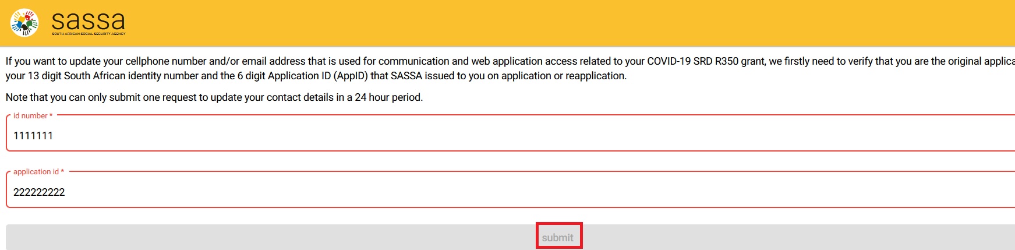Click the "application id *" field label
The image size is (1015, 250).
[38, 172]
